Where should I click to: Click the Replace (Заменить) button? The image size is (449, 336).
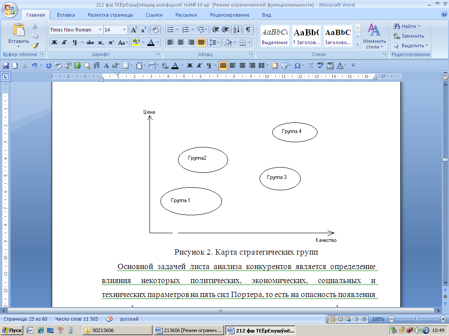click(409, 36)
